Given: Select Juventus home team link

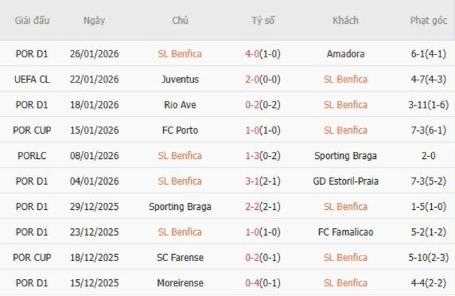Looking at the screenshot, I should pyautogui.click(x=180, y=79).
